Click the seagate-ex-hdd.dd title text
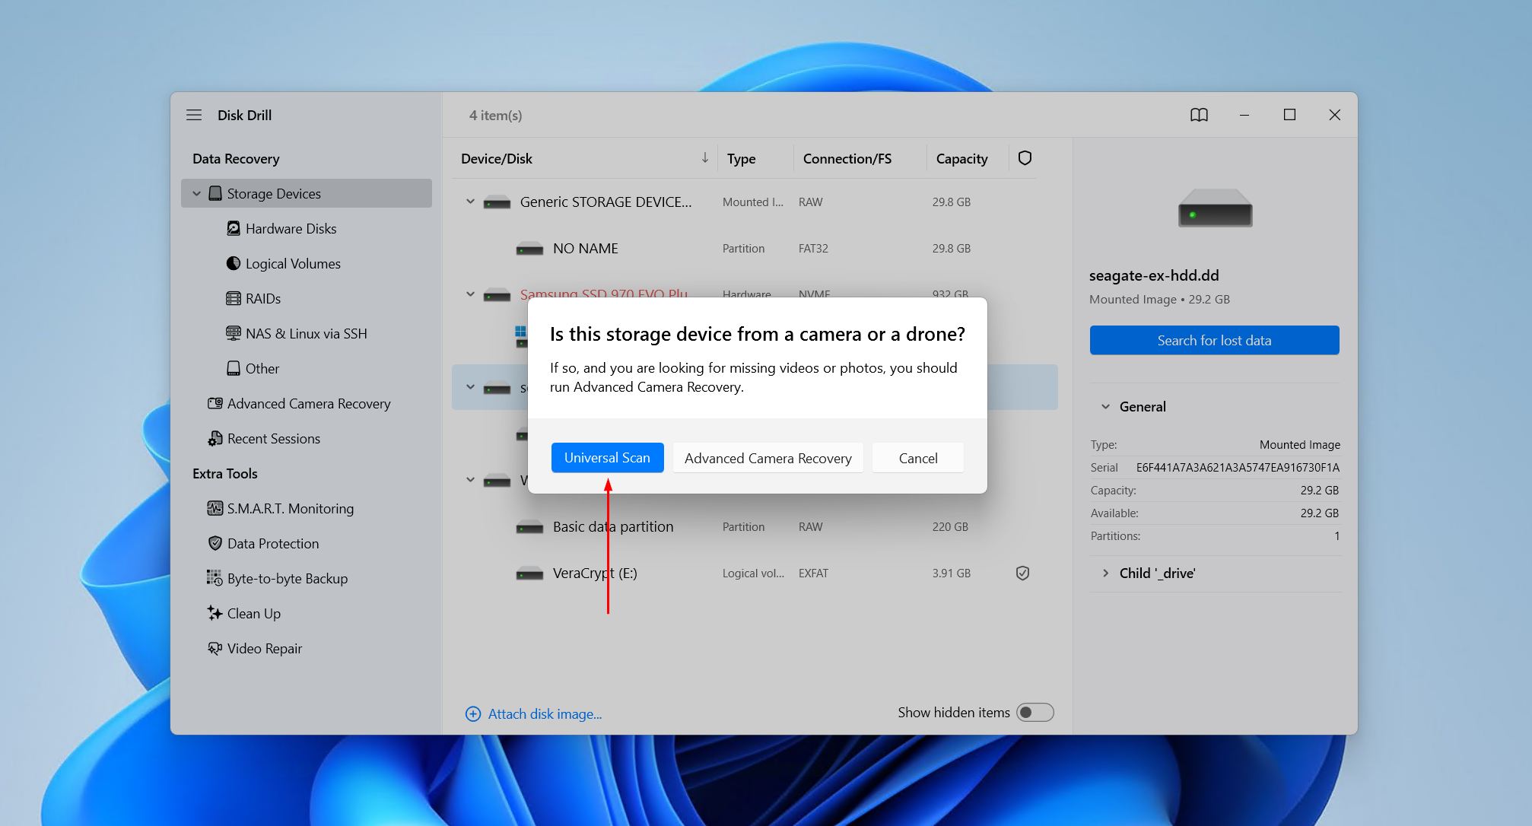The width and height of the screenshot is (1532, 826). [x=1154, y=275]
